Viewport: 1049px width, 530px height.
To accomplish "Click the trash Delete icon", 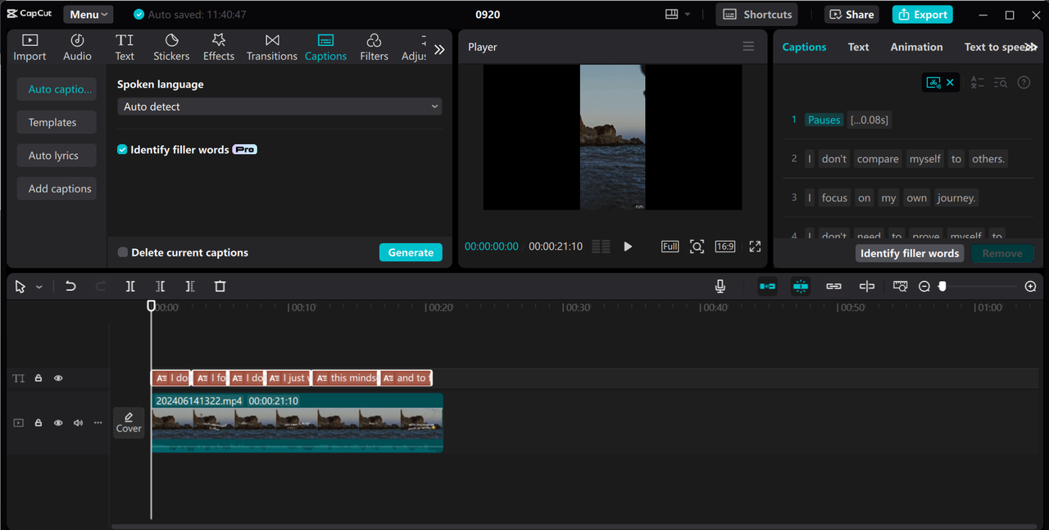I will pos(220,286).
